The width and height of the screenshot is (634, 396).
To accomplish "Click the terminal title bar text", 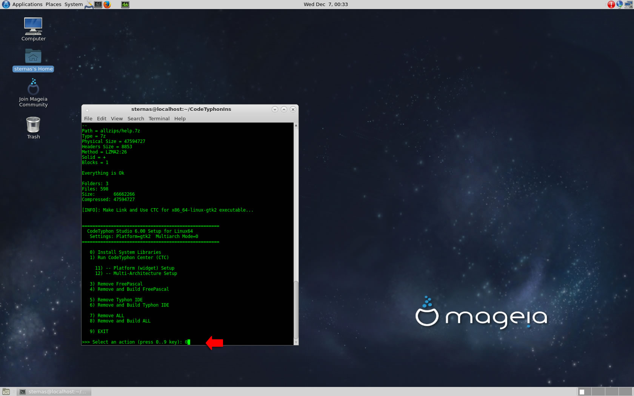I will [181, 109].
